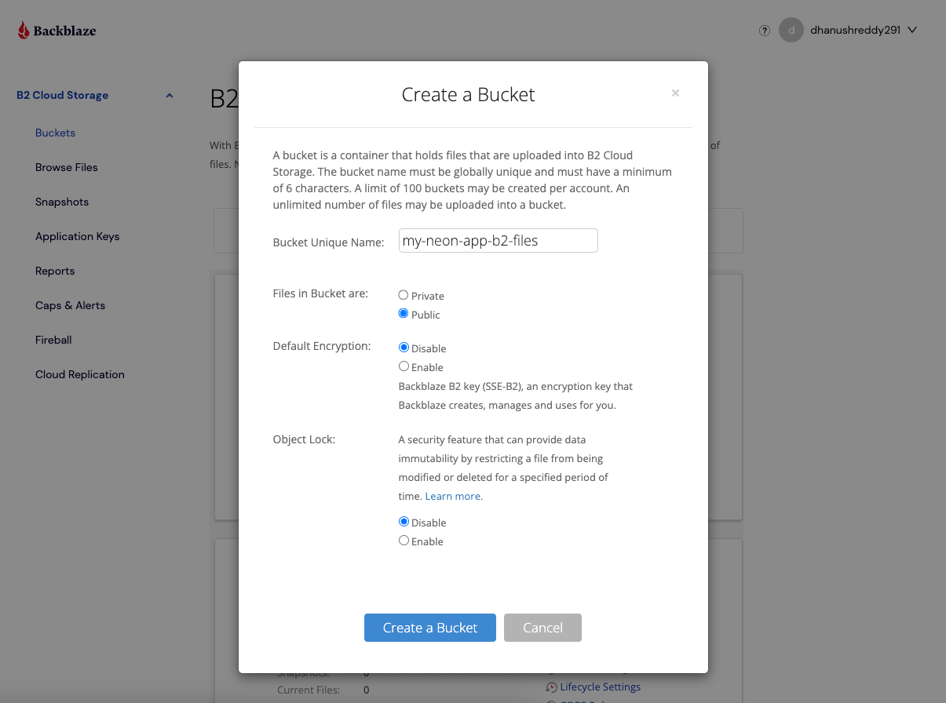Enable Object Lock
946x703 pixels.
(x=404, y=540)
